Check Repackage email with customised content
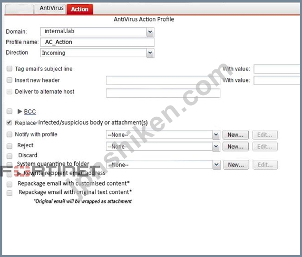The height and width of the screenshot is (257, 302). [9, 184]
